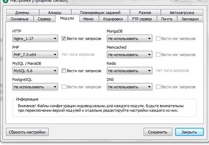Viewport: 209px width, 145px height.
Task: Open the HTTP Nginx_1.17 dropdown
Action: tap(35, 39)
